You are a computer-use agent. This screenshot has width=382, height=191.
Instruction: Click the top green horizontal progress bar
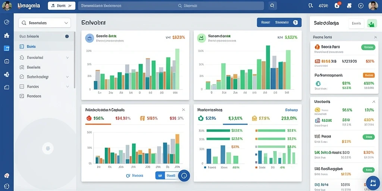click(218, 131)
